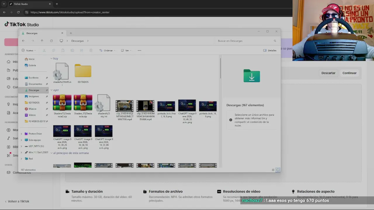Open FS VIDEOS EDITADOS sidebar folder
Screen dimensions: 374x210
pyautogui.click(x=36, y=121)
